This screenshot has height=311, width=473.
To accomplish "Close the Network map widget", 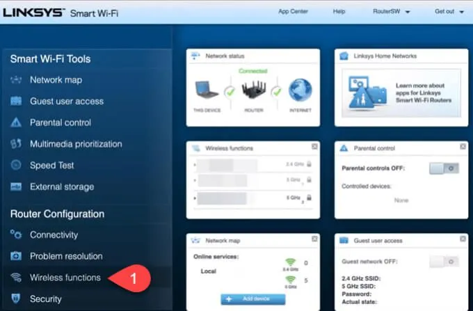I will coord(314,239).
